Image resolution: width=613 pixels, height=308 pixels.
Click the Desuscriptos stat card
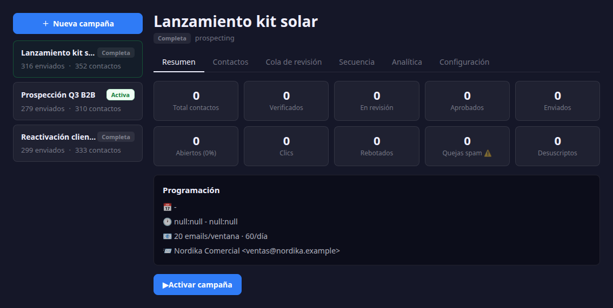click(x=557, y=146)
